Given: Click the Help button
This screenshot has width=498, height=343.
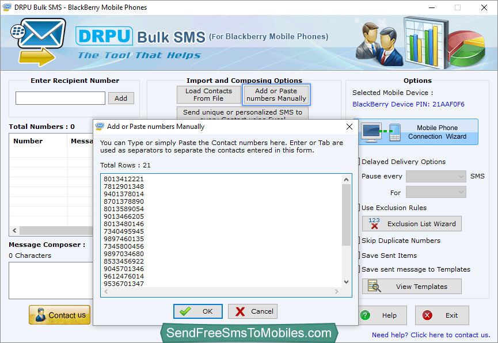Looking at the screenshot, I should pos(383,315).
